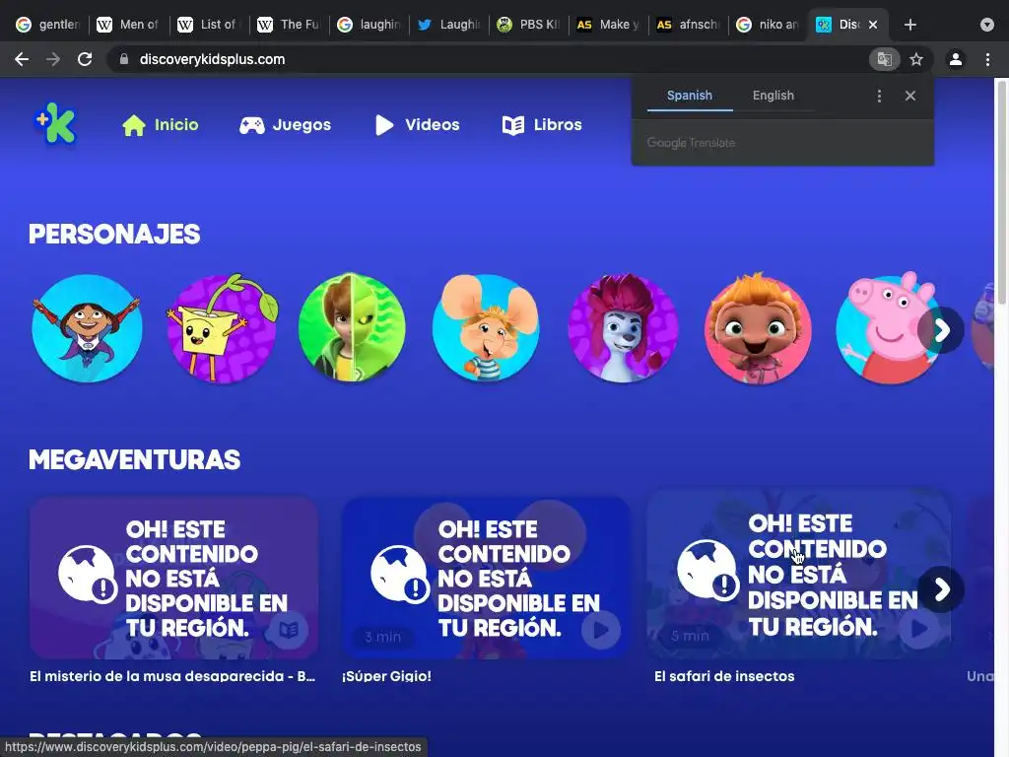Open the ¡Súper Gigio! video card
Viewport: 1009px width, 757px height.
click(486, 578)
